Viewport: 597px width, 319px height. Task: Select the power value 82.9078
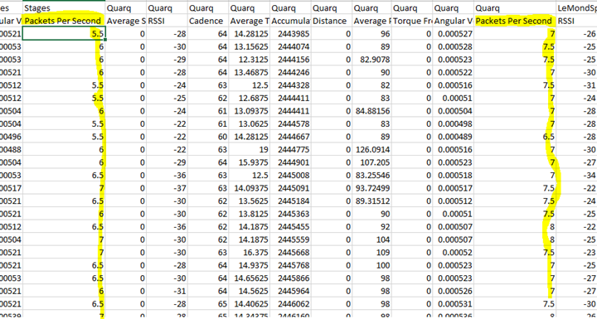(x=372, y=60)
